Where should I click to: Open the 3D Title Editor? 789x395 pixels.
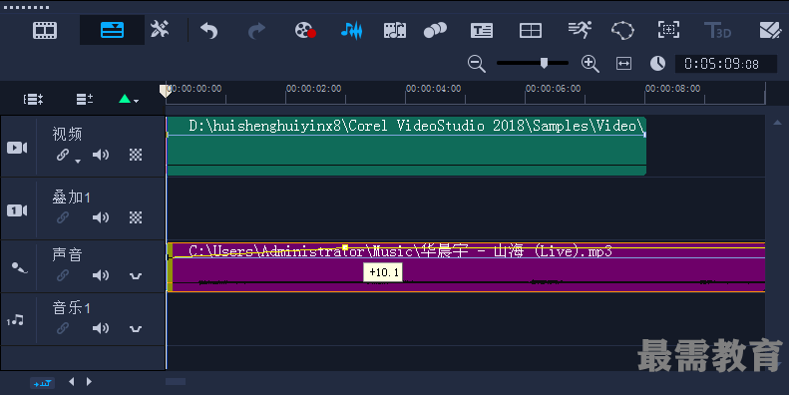[x=717, y=30]
